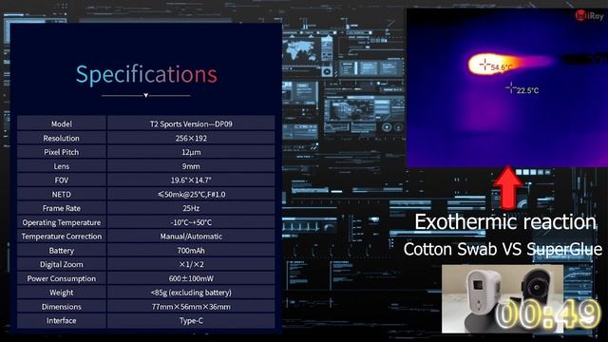Click the 54.6°C hot spot crosshair
The width and height of the screenshot is (608, 342).
pos(484,64)
